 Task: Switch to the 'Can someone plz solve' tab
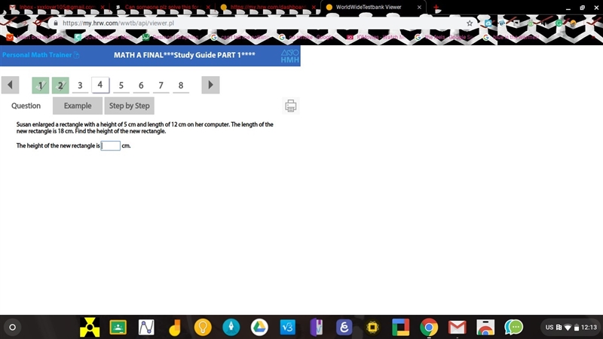[163, 8]
